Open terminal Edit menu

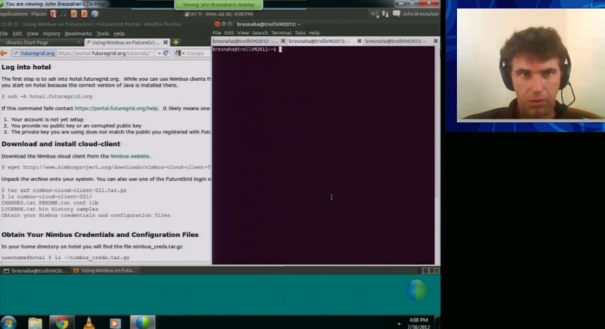tap(229, 33)
